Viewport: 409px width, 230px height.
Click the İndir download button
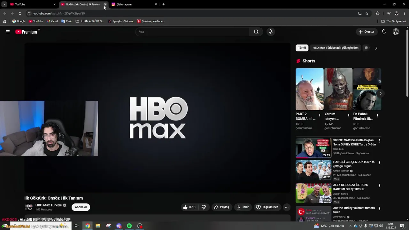pos(243,207)
